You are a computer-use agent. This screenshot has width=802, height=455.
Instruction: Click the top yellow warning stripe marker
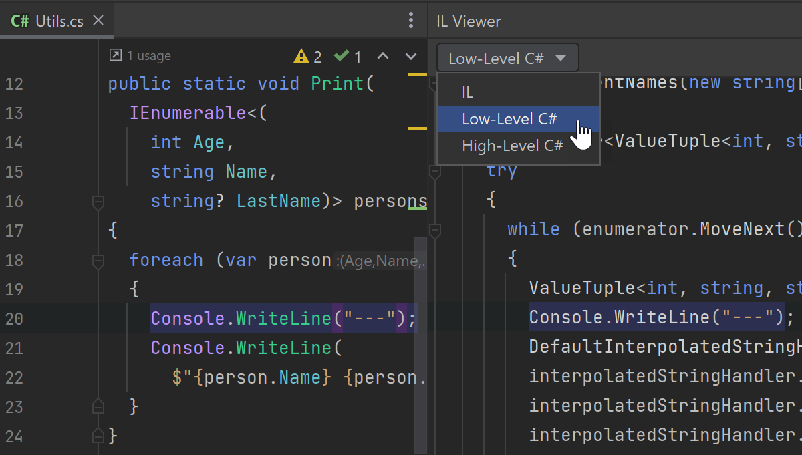click(418, 74)
